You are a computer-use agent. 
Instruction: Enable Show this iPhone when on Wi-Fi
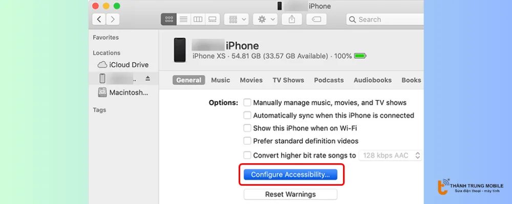tap(247, 128)
